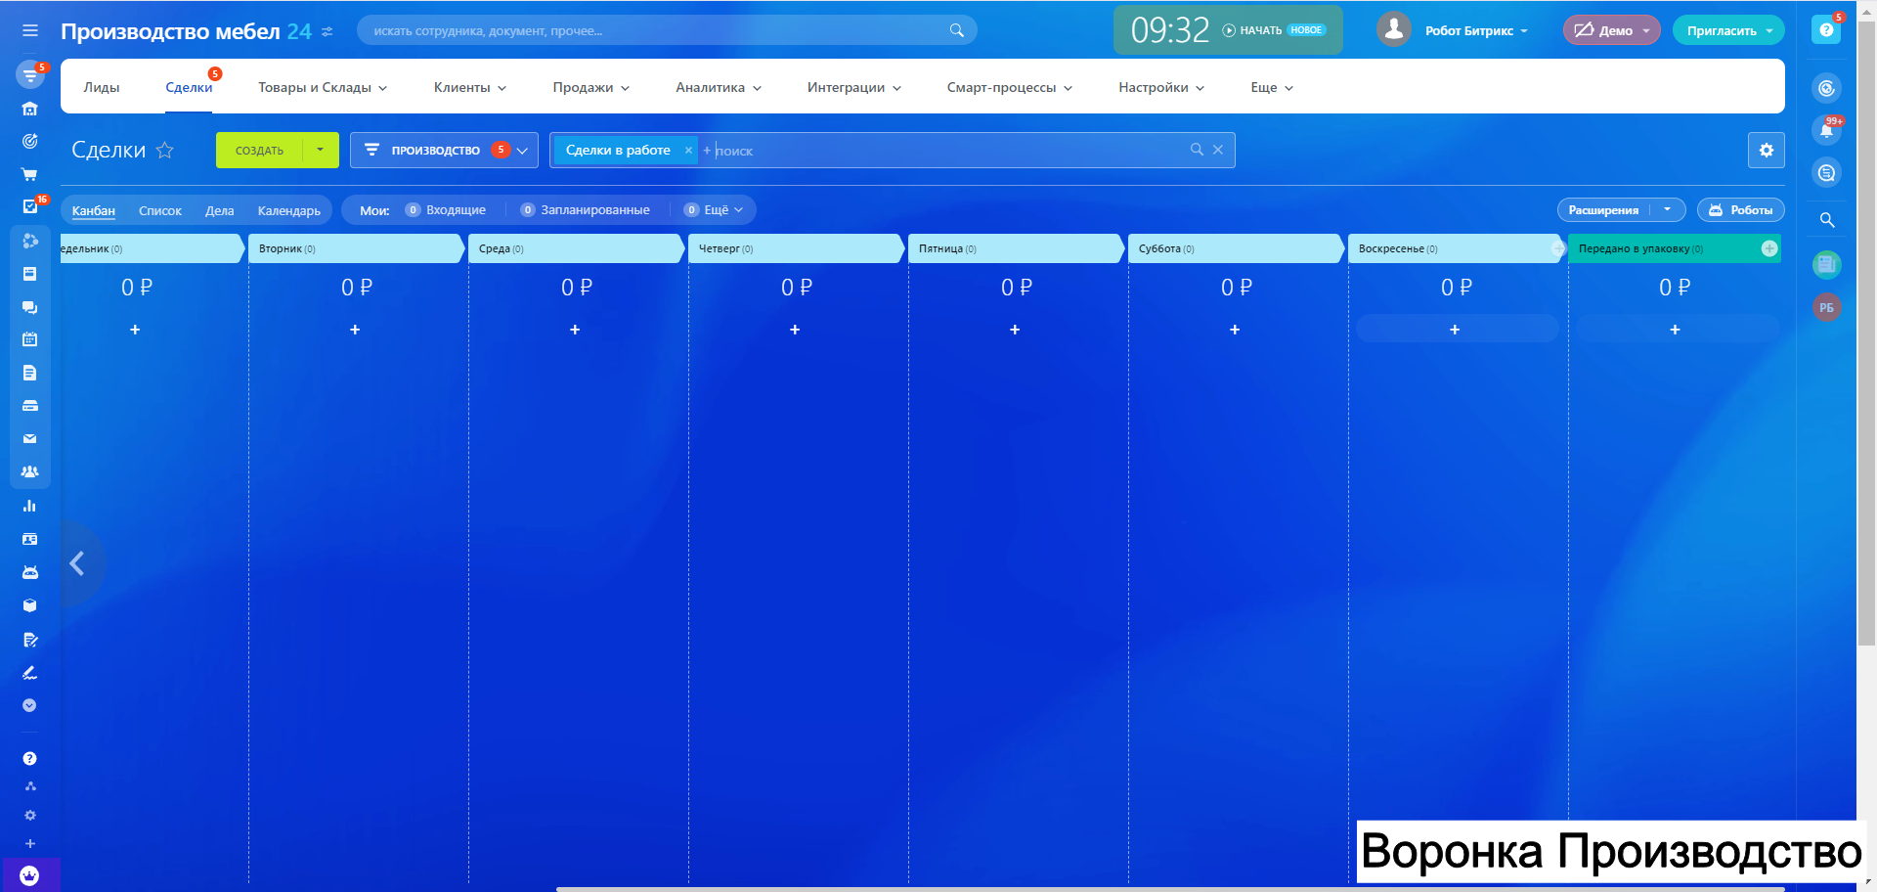The image size is (1877, 892).
Task: Open the chat bubbles icon in left sidebar
Action: [x=30, y=307]
